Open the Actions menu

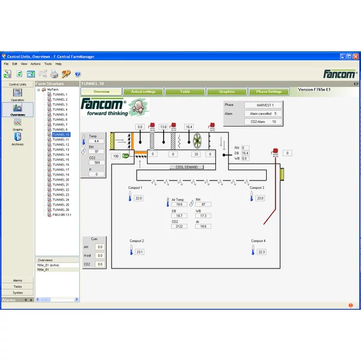35,64
